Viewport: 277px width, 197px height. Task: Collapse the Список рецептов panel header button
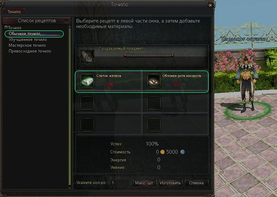[66, 21]
